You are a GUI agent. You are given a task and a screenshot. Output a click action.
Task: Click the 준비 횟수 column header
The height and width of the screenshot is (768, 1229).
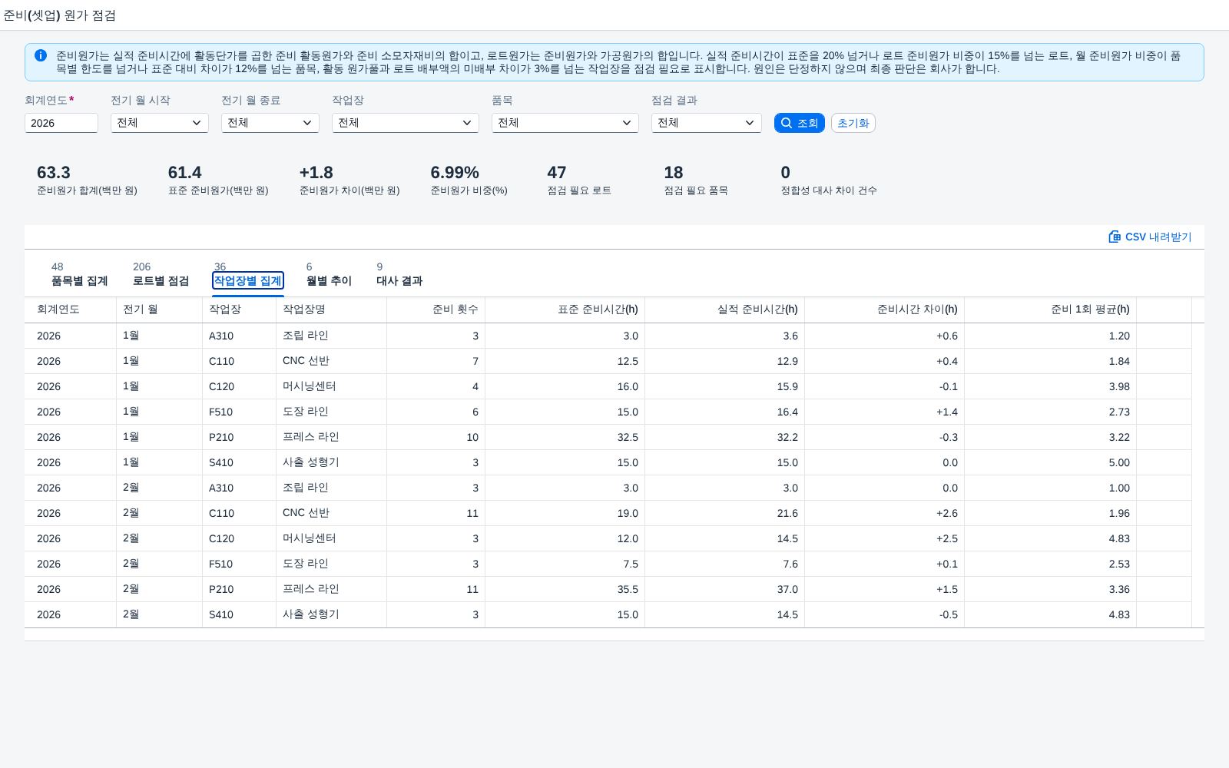click(x=436, y=310)
